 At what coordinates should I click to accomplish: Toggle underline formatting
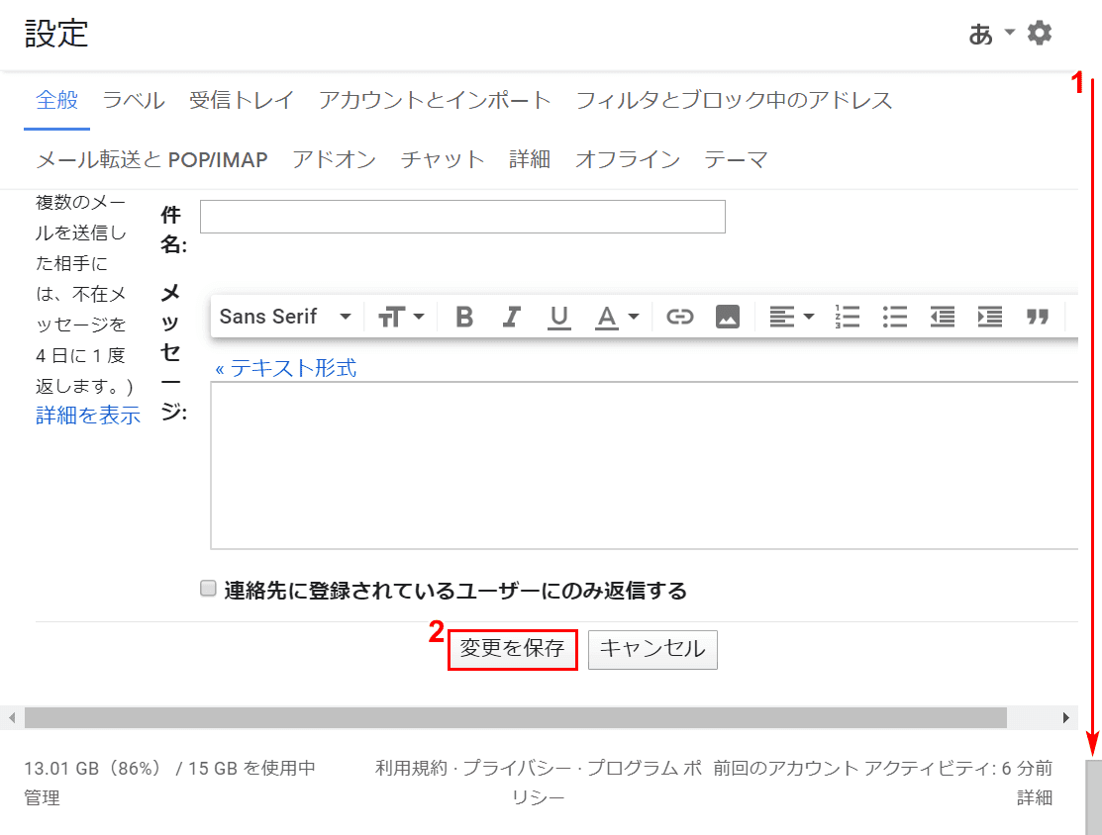coord(558,317)
